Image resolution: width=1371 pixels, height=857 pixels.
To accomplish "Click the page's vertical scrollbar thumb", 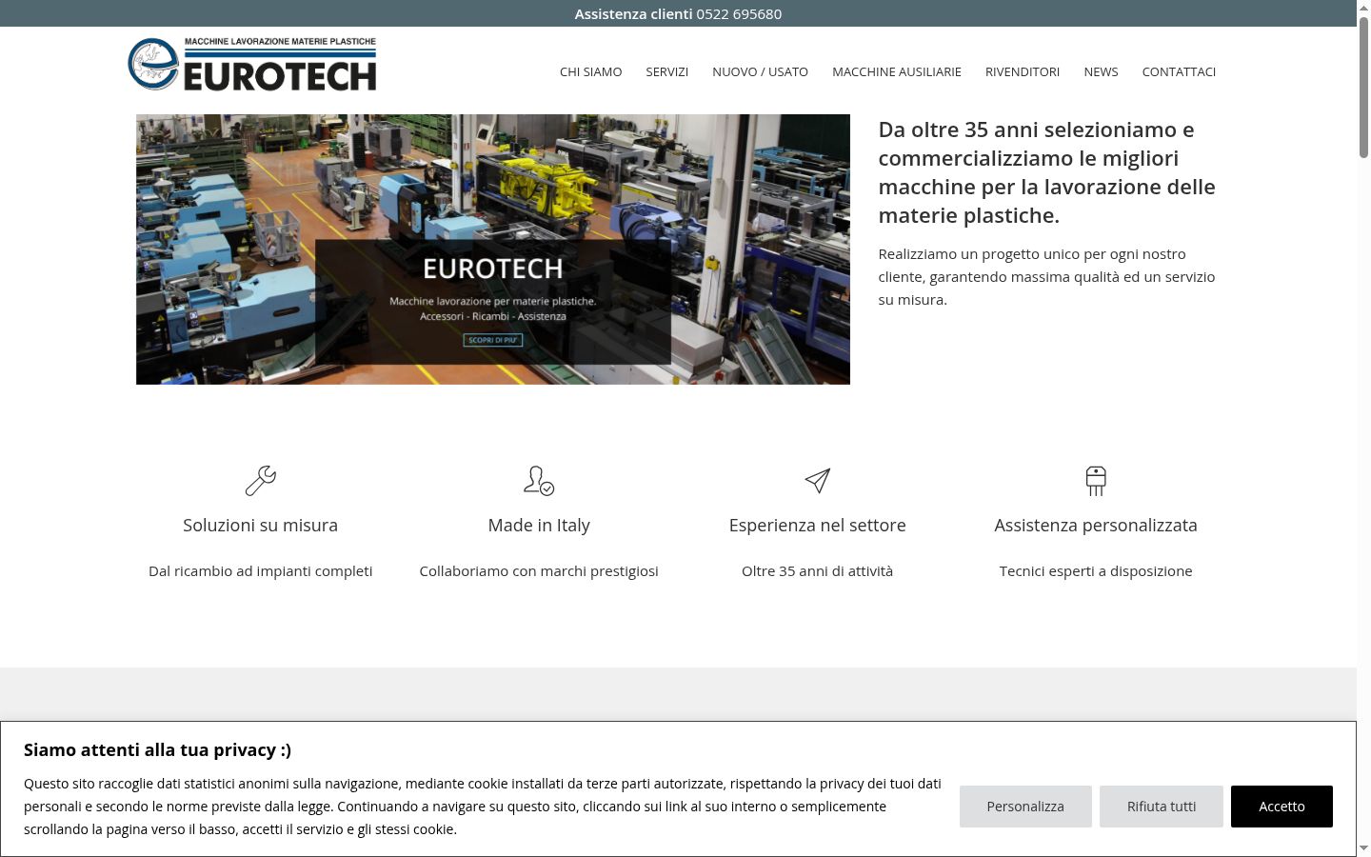I will click(1363, 86).
